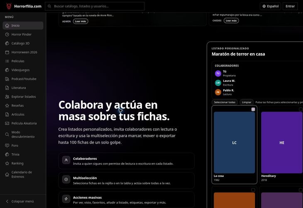
Task: Click the Acciones masivas lightning icon
Action: coord(66,199)
